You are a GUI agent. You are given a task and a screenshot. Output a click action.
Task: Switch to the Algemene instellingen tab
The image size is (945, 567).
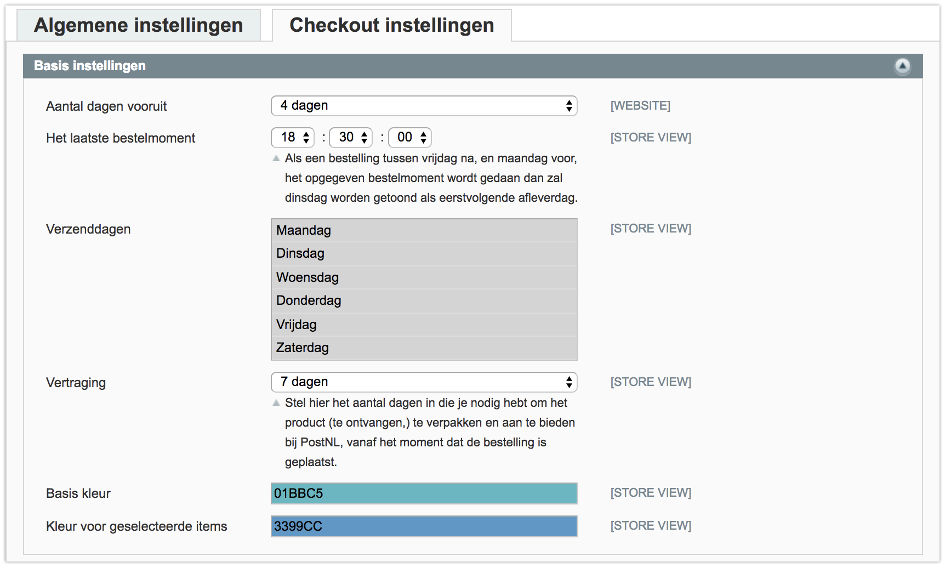click(x=139, y=25)
